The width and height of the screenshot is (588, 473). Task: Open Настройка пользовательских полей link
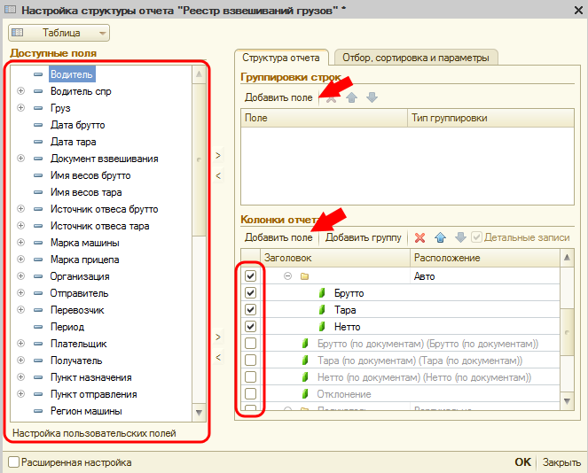tap(94, 433)
